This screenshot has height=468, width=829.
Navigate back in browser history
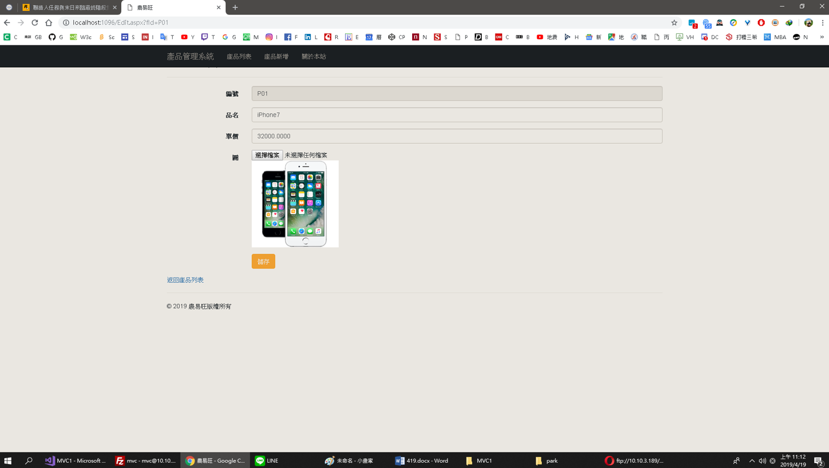point(7,22)
